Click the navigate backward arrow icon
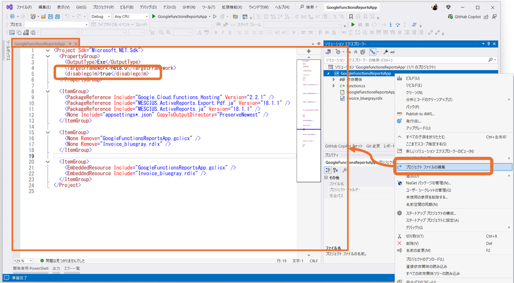 point(12,17)
